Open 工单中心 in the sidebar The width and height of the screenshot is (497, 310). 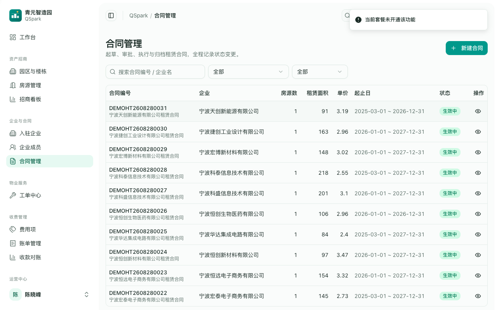(50, 195)
